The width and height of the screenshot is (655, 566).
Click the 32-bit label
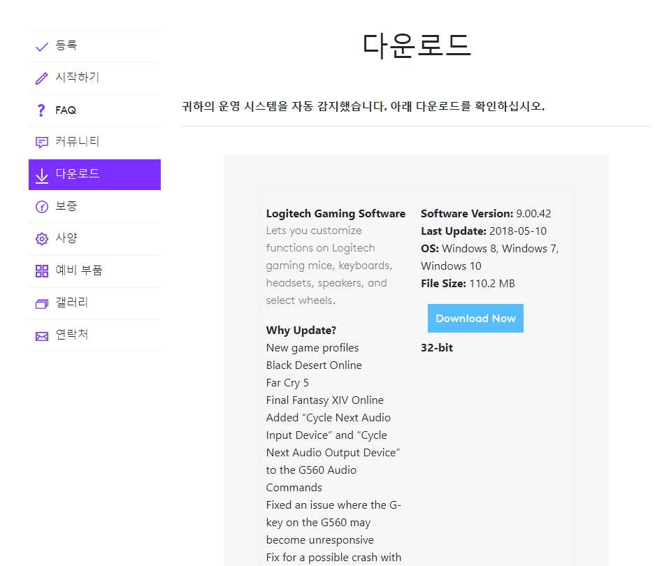[437, 347]
